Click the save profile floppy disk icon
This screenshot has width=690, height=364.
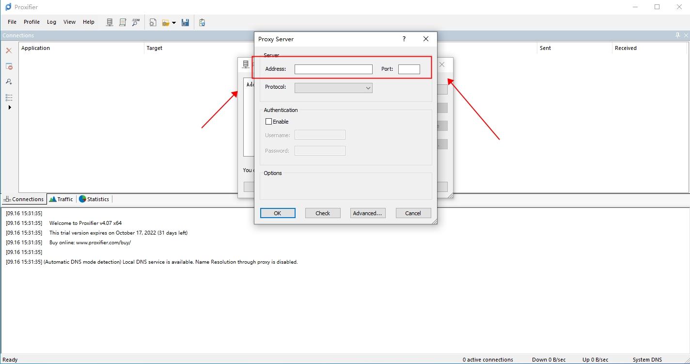(185, 22)
